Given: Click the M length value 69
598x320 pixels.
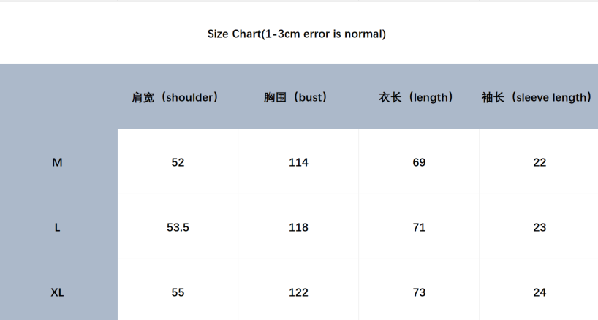Looking at the screenshot, I should pos(419,162).
